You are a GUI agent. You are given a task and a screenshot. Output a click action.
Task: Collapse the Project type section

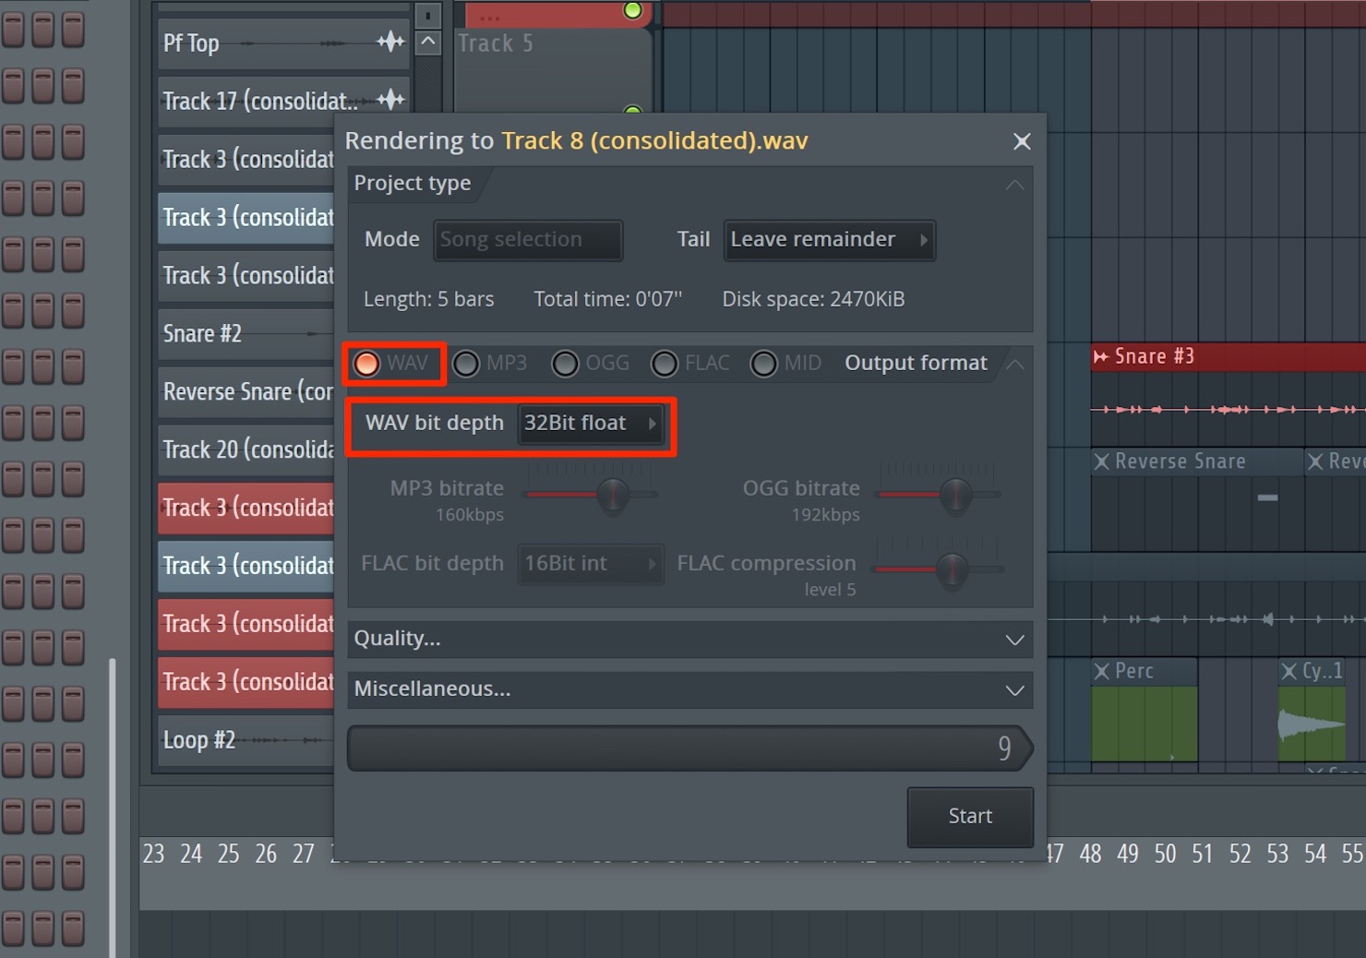(1014, 185)
